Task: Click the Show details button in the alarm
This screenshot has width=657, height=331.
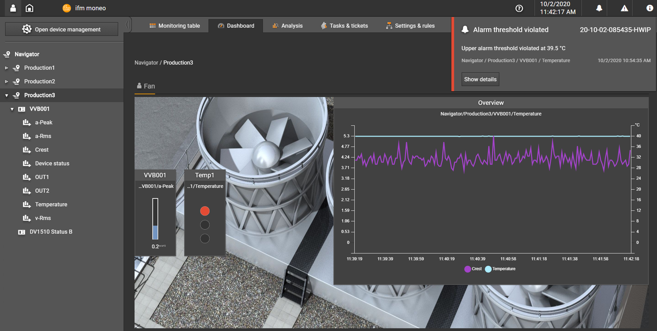Action: pos(480,79)
